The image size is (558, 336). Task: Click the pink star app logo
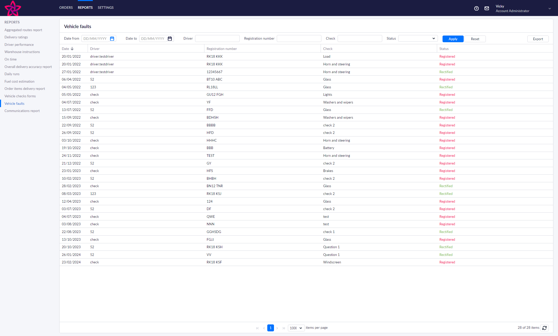click(13, 8)
